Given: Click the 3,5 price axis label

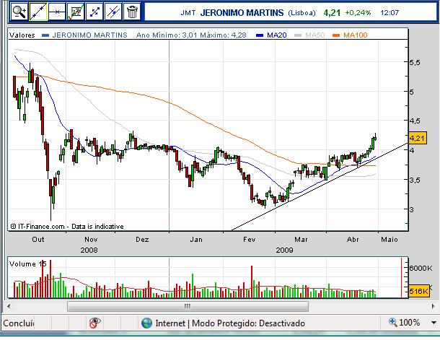Looking at the screenshot, I should coord(415,180).
